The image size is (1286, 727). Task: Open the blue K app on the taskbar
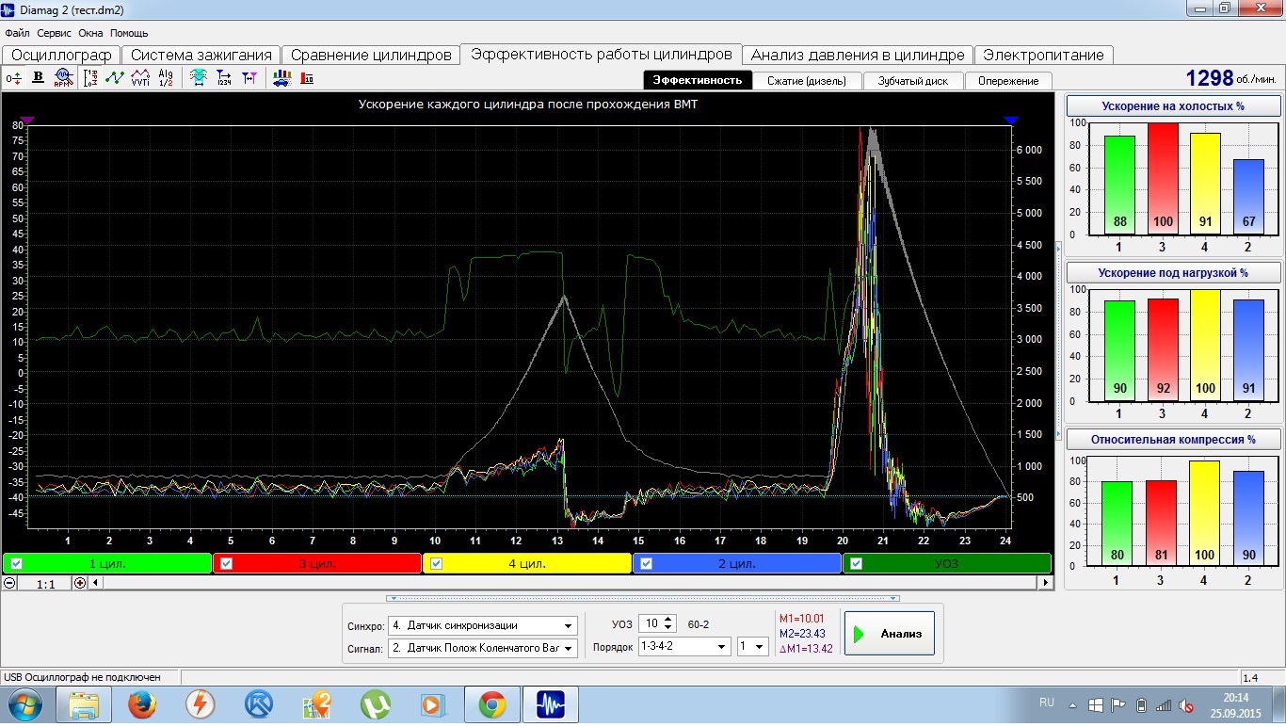click(x=258, y=704)
